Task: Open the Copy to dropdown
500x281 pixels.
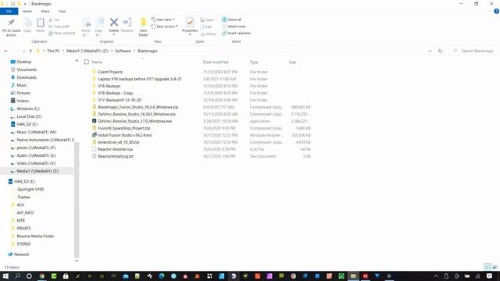Action: point(99,27)
